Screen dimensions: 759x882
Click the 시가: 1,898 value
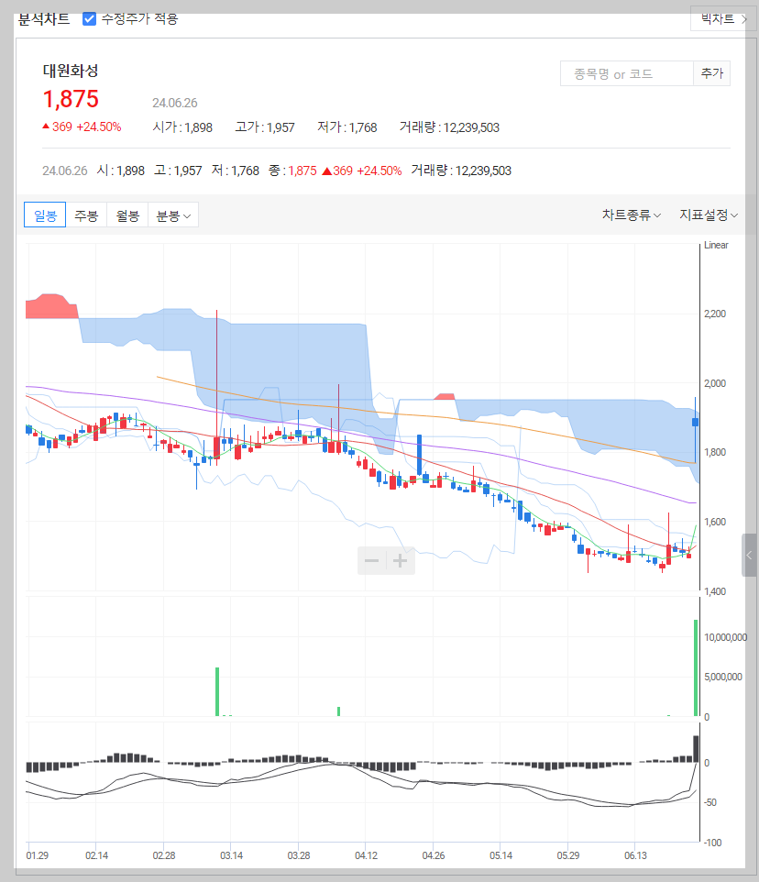(182, 127)
